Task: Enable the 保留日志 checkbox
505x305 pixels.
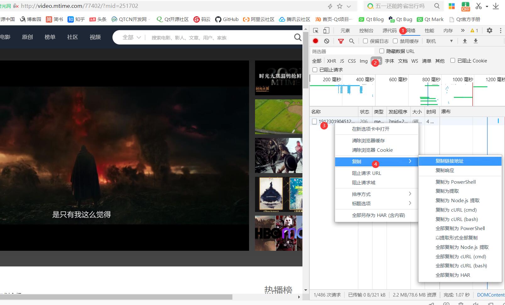Action: click(x=365, y=41)
